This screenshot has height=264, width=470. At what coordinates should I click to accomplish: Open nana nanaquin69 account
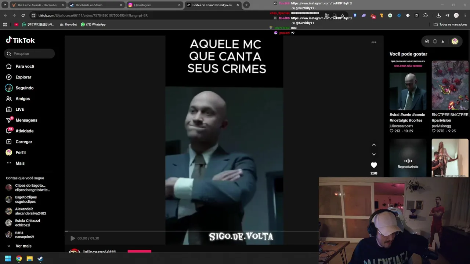click(x=20, y=235)
